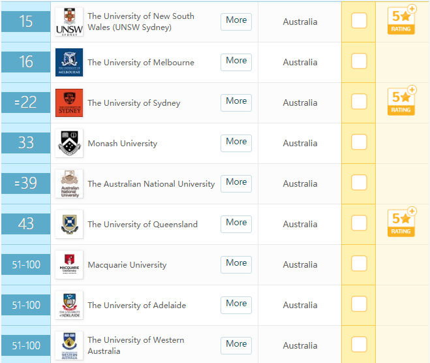
Task: Click the rank 33 cell
Action: (x=26, y=143)
